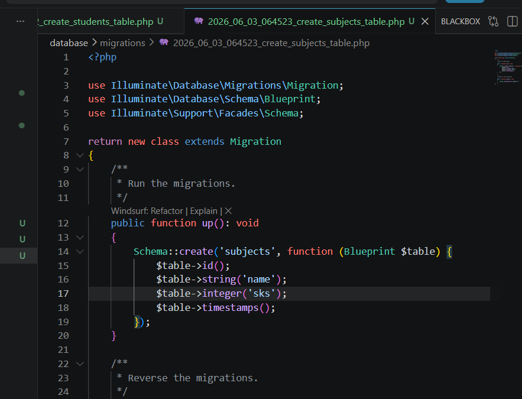Collapse the doc comment fold at line 22

click(x=80, y=364)
